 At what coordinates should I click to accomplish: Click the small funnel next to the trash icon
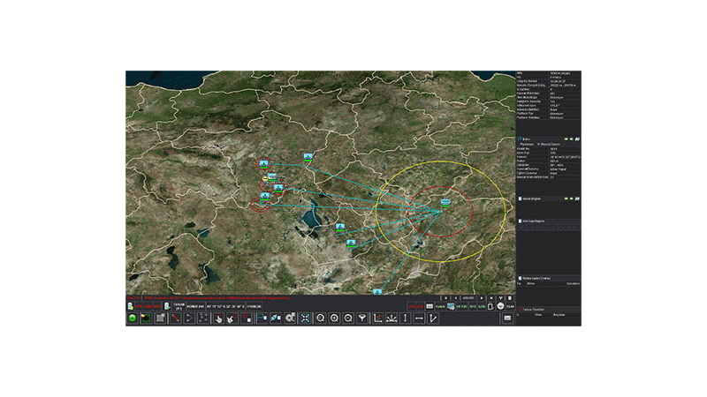(501, 298)
